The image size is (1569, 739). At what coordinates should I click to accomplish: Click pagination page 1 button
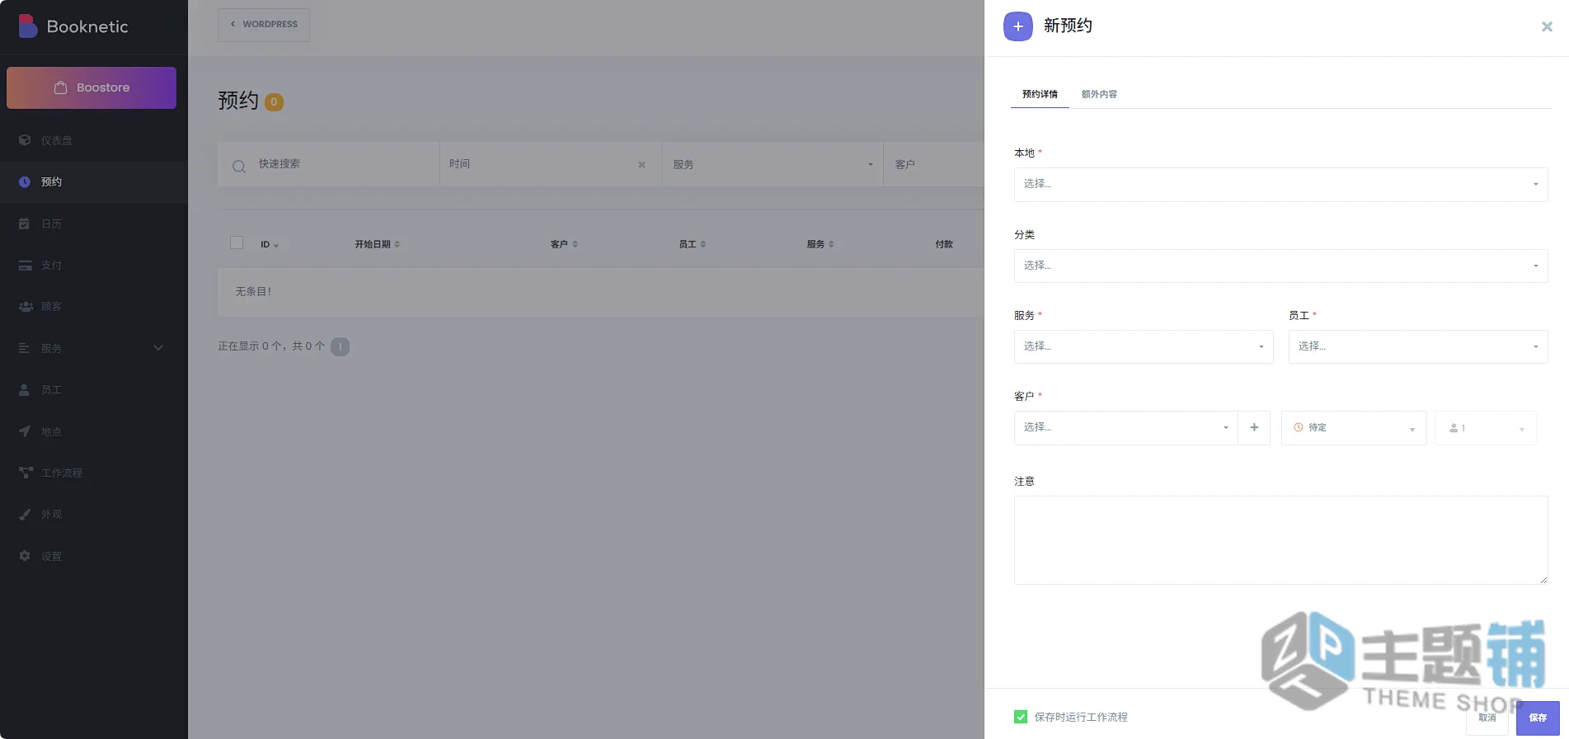[340, 346]
